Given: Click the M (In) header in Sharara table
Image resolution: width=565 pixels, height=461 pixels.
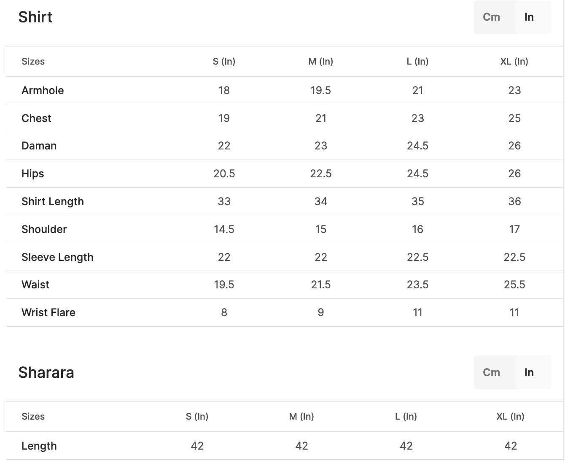Looking at the screenshot, I should click(301, 417).
